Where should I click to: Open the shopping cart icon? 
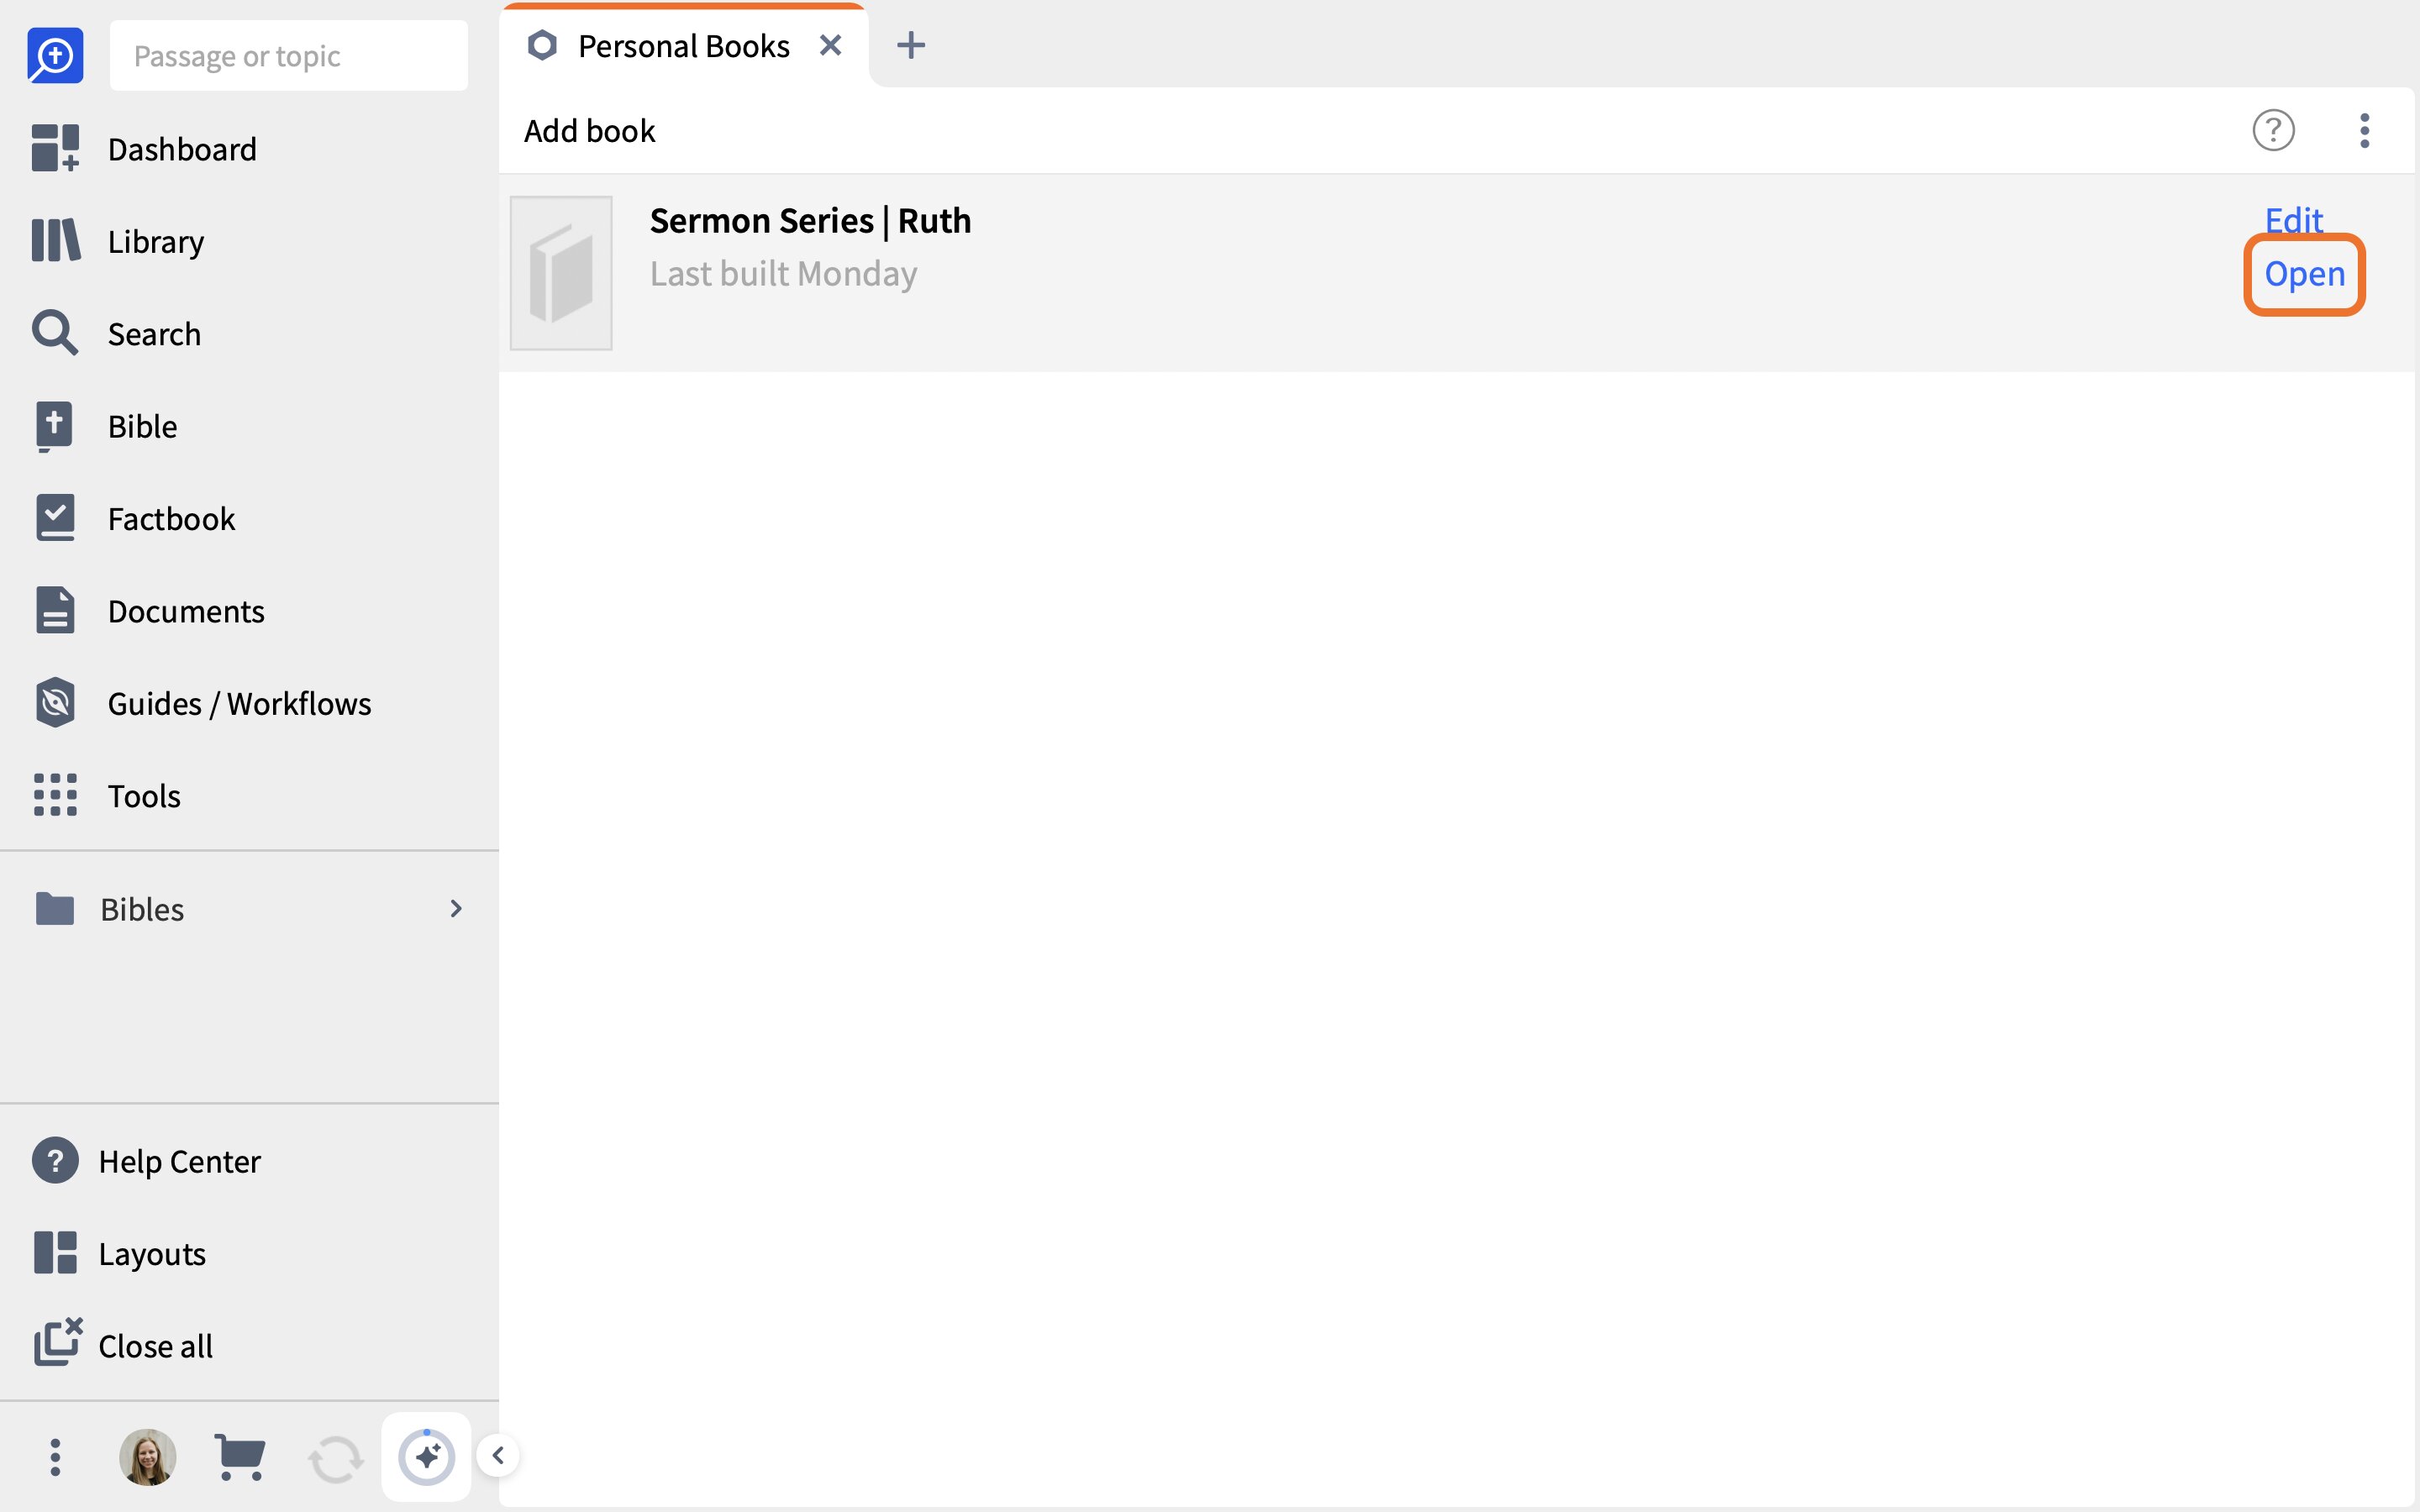click(x=240, y=1457)
